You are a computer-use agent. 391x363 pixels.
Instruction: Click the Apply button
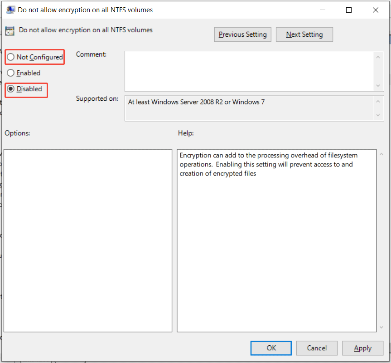tap(362, 348)
